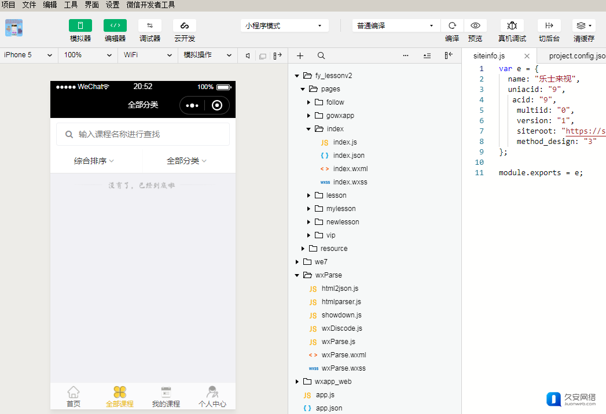Click the course name search input field
Image resolution: width=606 pixels, height=414 pixels.
[143, 134]
